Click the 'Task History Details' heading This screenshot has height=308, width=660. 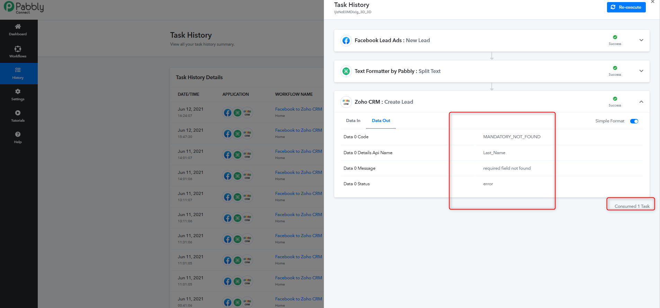pyautogui.click(x=199, y=77)
